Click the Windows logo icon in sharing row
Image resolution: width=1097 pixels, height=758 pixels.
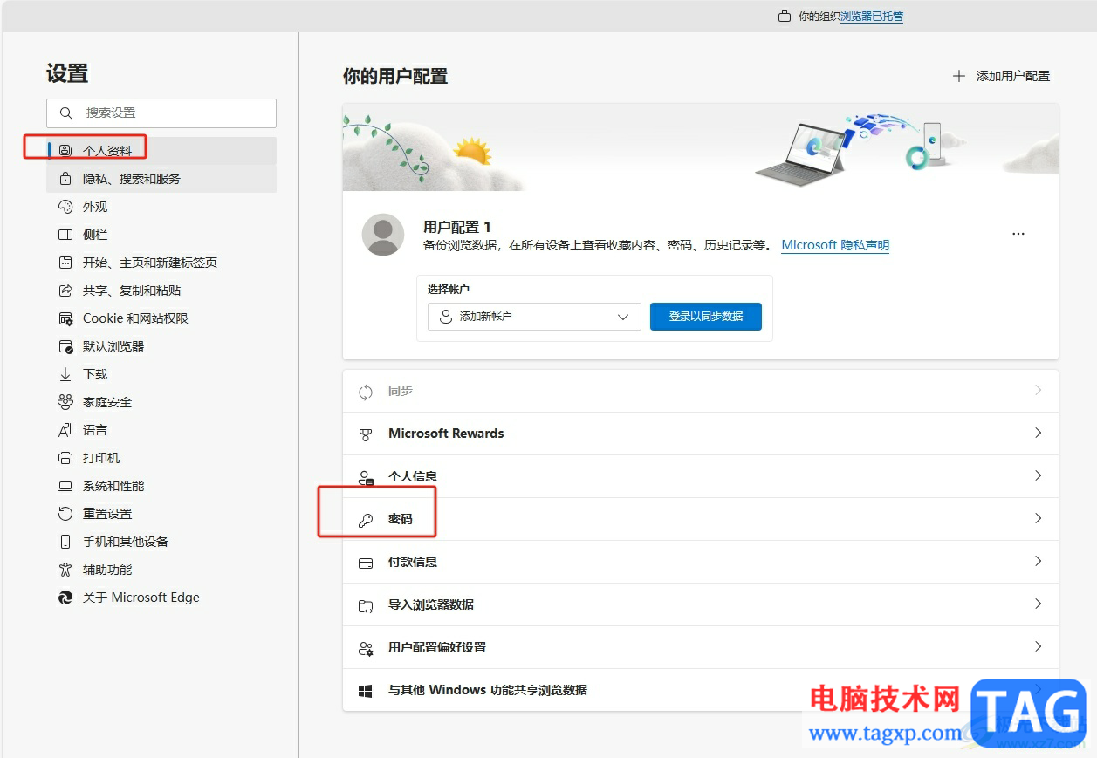pyautogui.click(x=366, y=691)
